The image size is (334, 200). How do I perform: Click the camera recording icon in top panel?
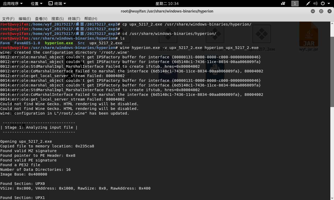[283, 3]
